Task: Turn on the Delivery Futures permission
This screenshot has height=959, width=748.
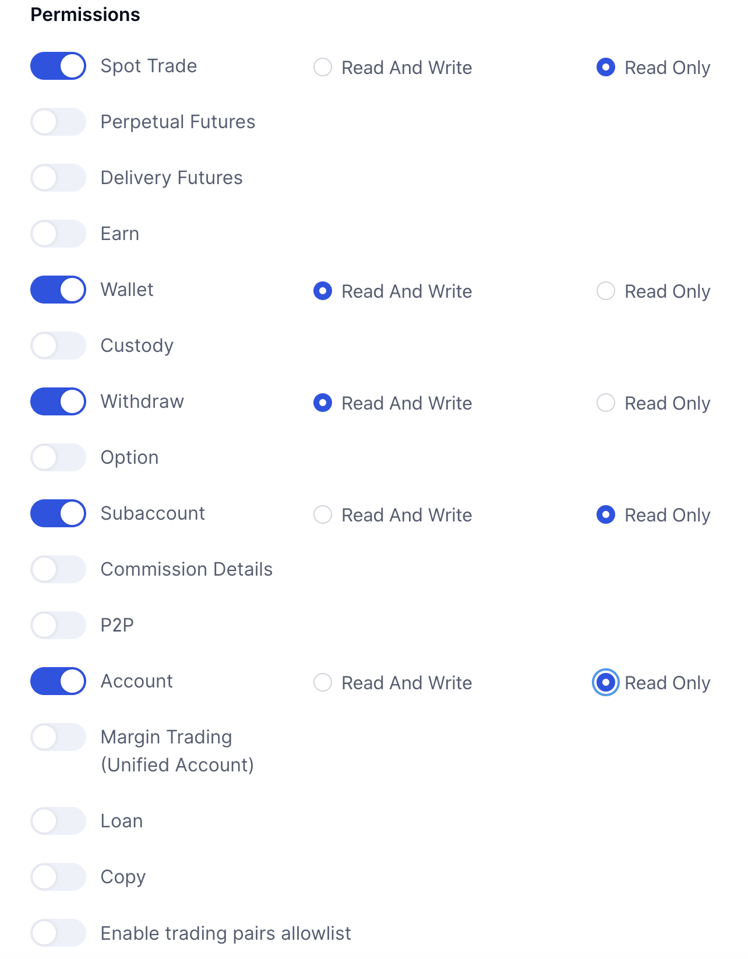Action: pyautogui.click(x=58, y=178)
